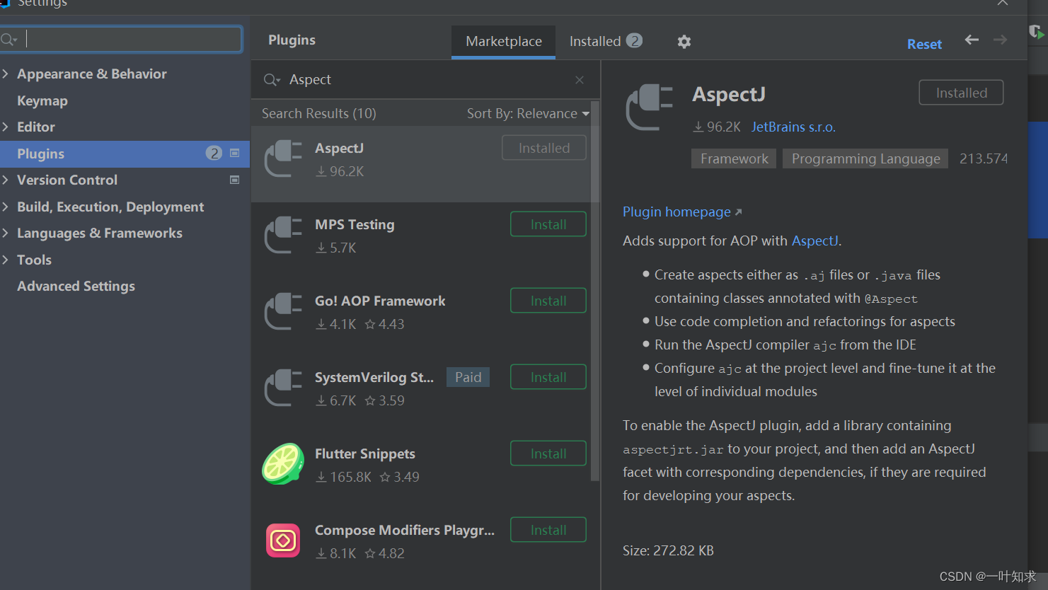This screenshot has height=590, width=1048.
Task: Click the AspectJ plug icon in results
Action: point(283,158)
